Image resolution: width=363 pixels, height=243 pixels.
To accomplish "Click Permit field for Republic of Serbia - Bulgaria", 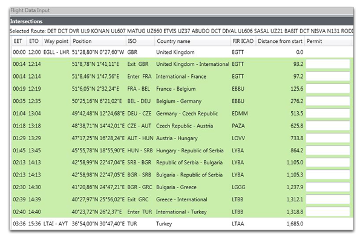I will coord(328,163).
